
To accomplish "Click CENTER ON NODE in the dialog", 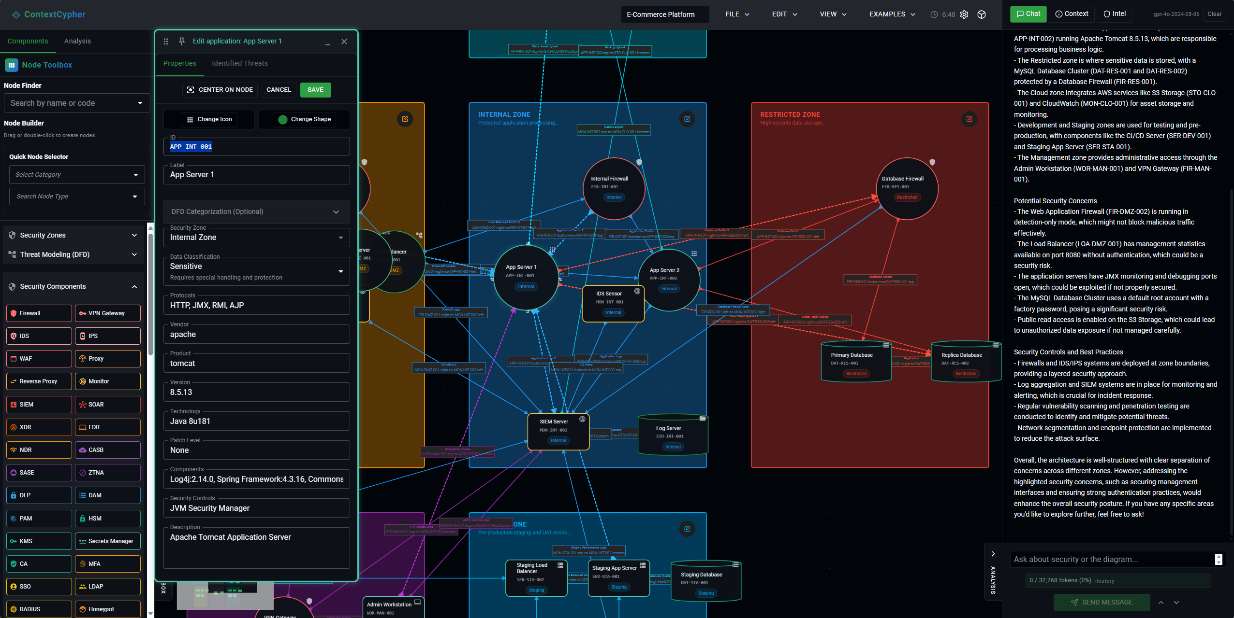I will (x=220, y=89).
